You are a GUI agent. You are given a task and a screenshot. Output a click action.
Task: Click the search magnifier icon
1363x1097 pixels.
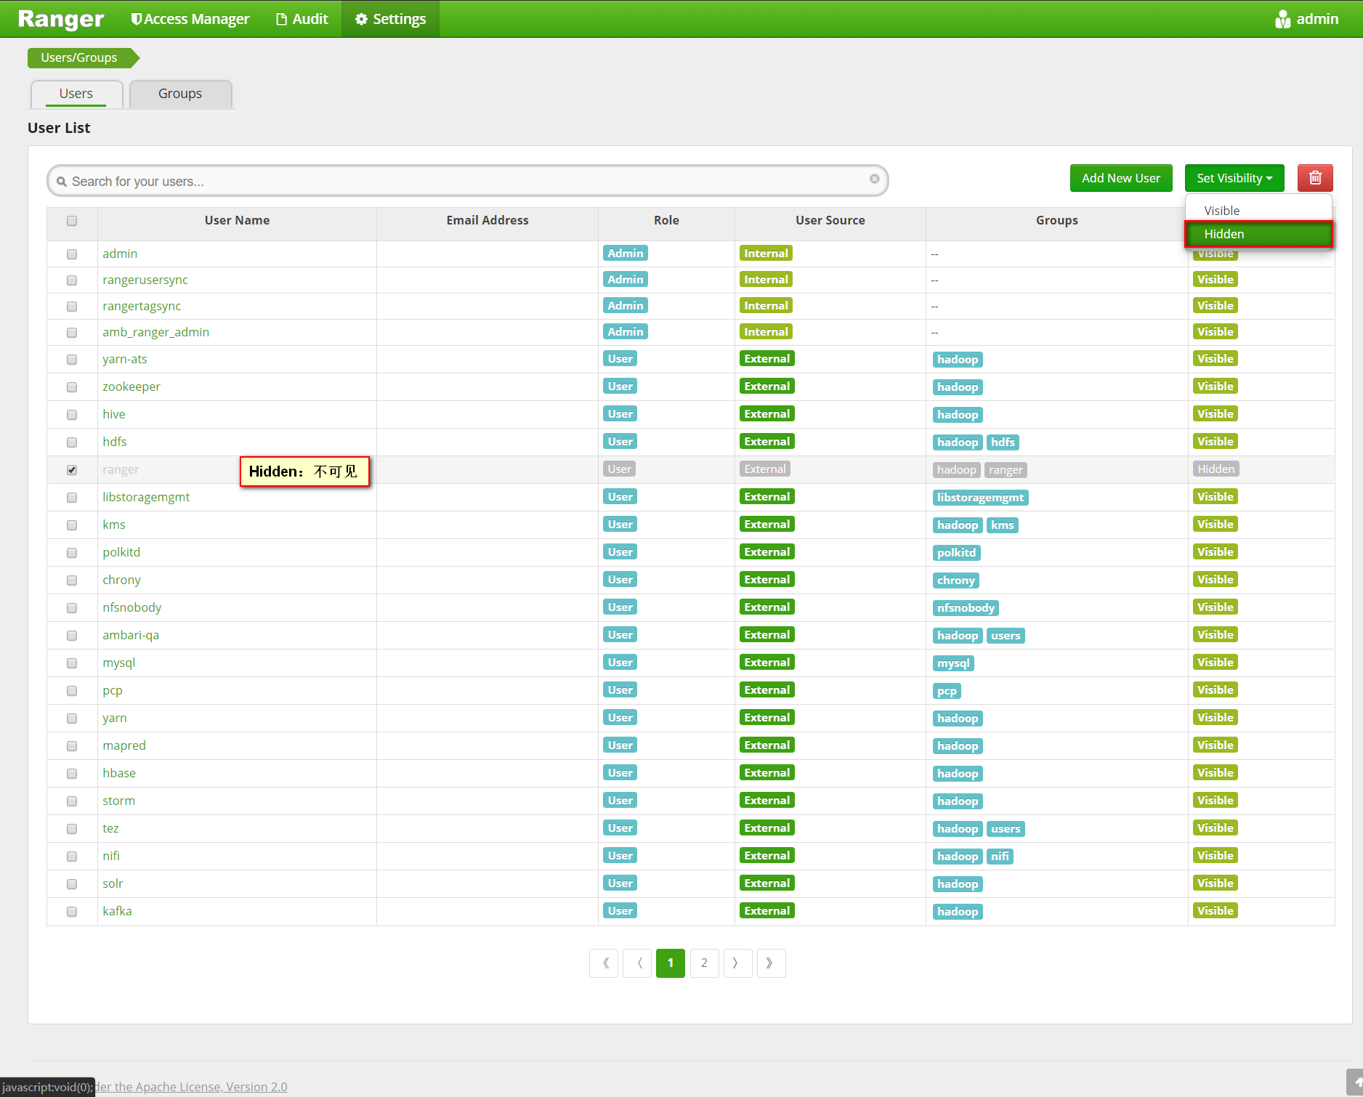(62, 180)
